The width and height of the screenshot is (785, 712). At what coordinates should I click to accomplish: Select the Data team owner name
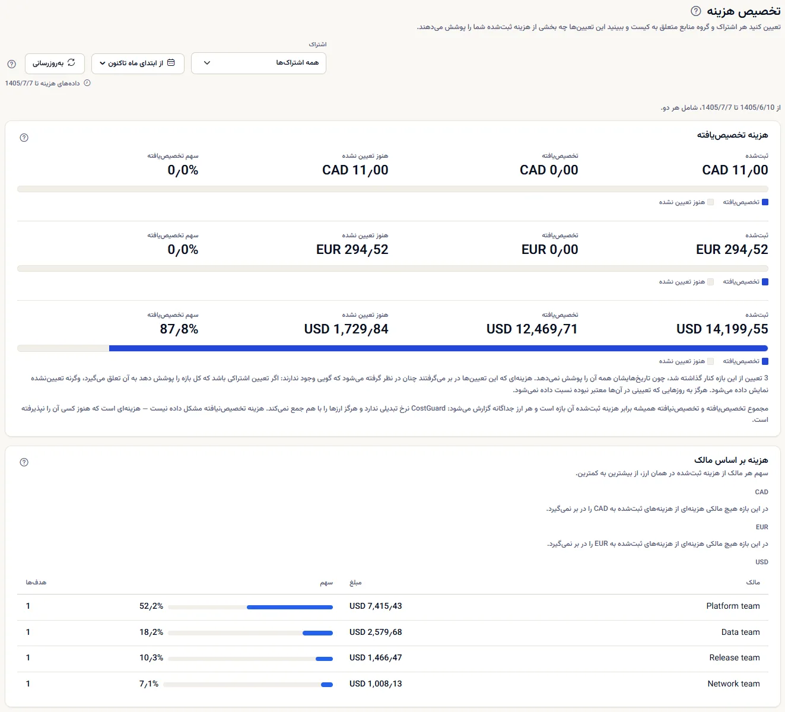(740, 632)
